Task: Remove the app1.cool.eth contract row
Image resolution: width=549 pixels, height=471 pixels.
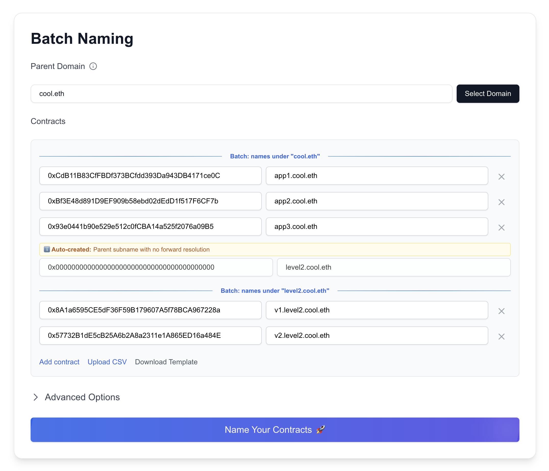Action: [x=502, y=176]
